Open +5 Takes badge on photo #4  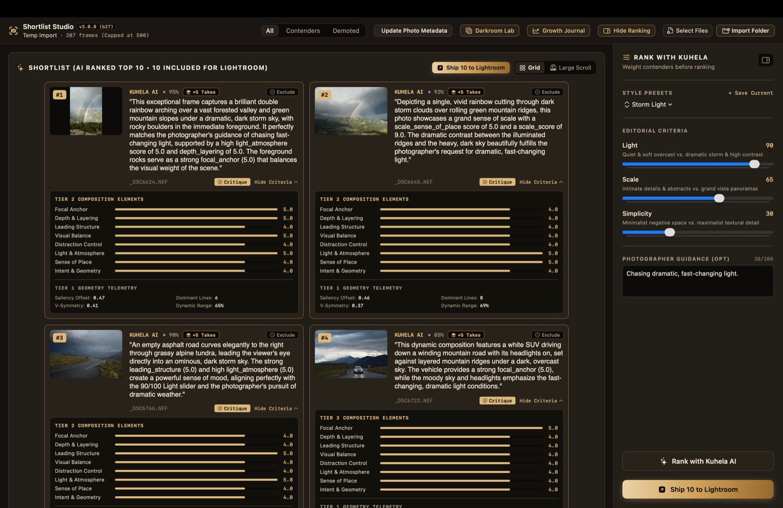point(466,335)
